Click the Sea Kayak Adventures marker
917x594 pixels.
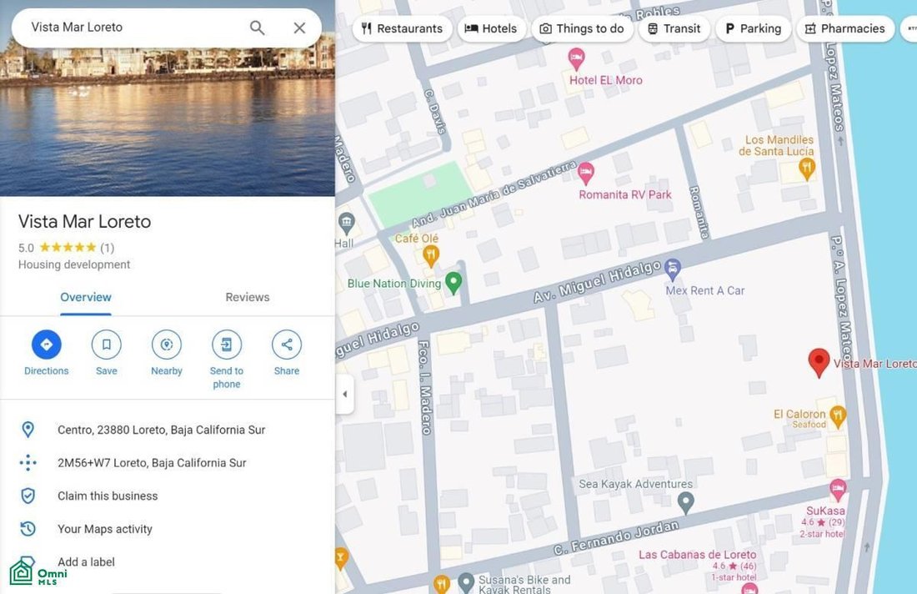685,502
